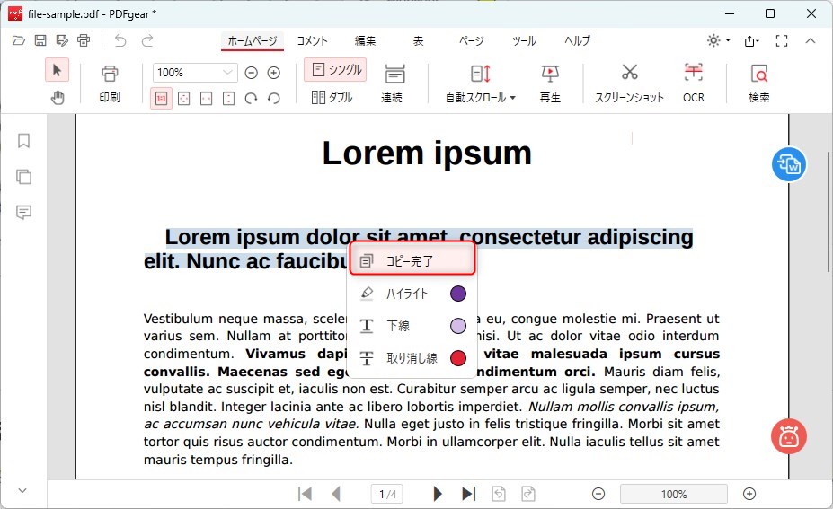
Task: Zoom in with the ribbon plus icon
Action: [x=273, y=73]
